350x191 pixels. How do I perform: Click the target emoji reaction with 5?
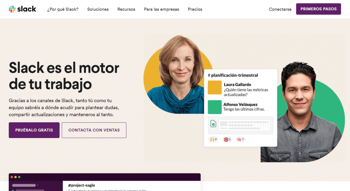[227, 139]
